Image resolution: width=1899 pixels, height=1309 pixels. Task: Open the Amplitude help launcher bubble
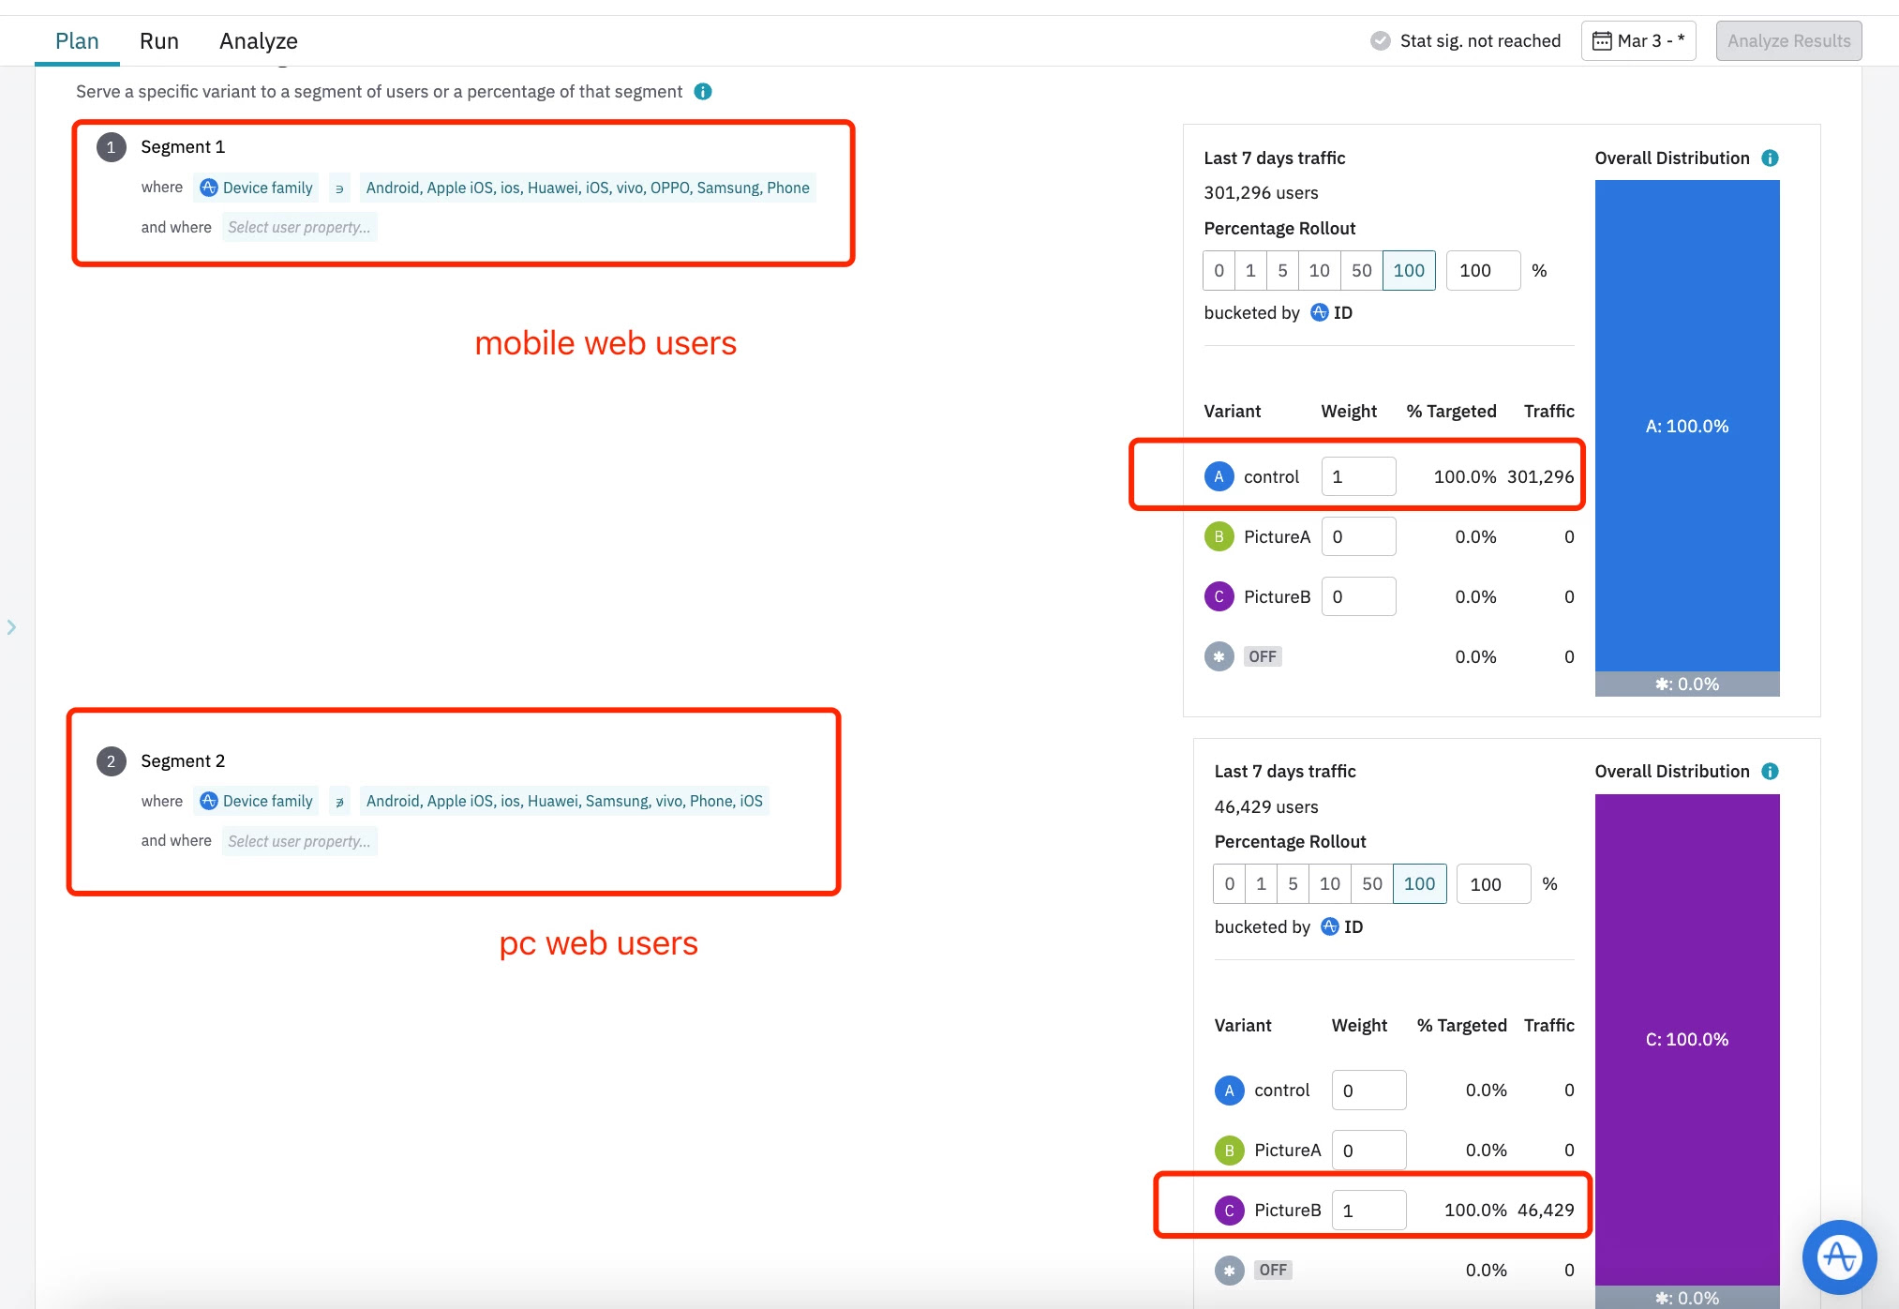1839,1256
